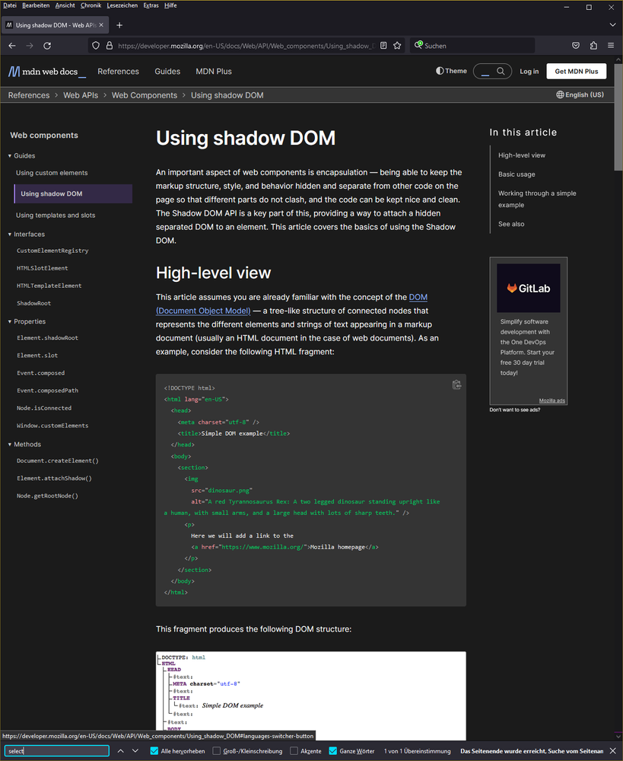This screenshot has height=761, width=623.
Task: Collapse the Properties section
Action: [27, 321]
